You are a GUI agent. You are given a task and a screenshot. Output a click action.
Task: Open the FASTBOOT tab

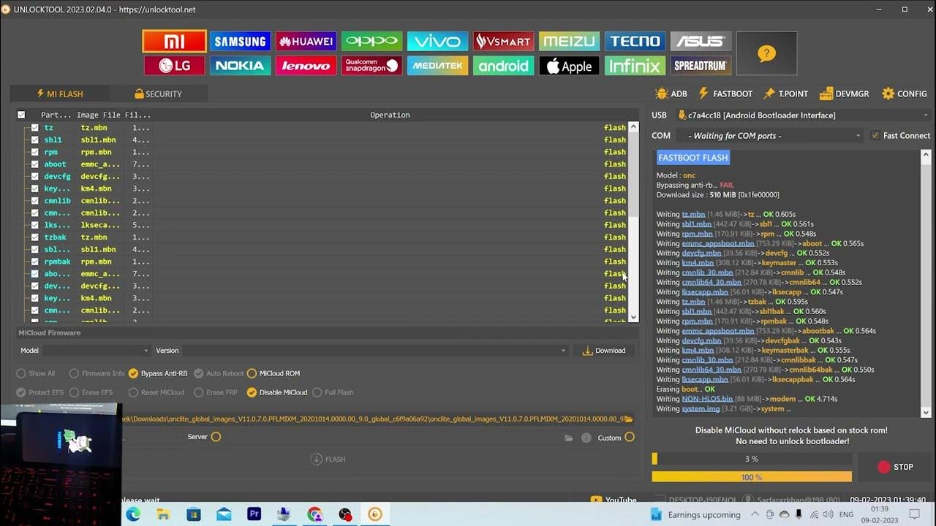click(x=725, y=94)
